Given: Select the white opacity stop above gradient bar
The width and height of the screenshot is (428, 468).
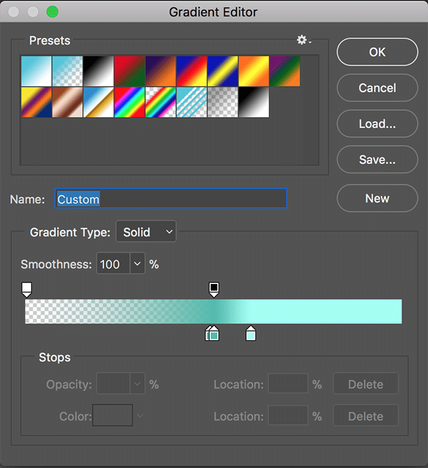Looking at the screenshot, I should (x=27, y=288).
